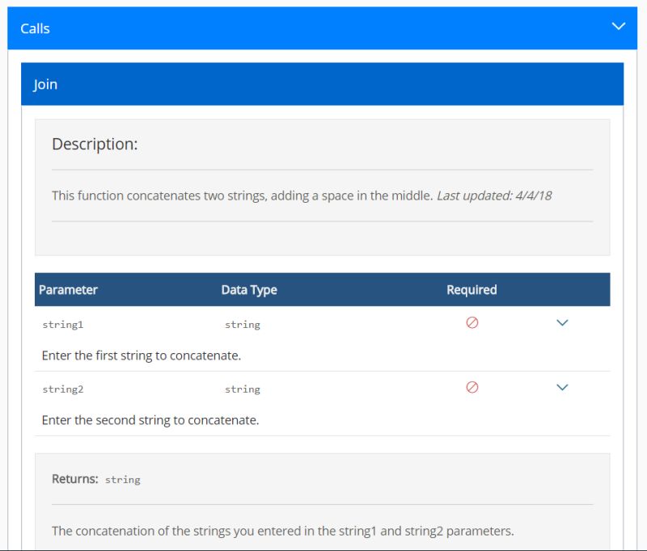Screen dimensions: 647x551
Task: Click the Calls header bar
Action: (322, 28)
